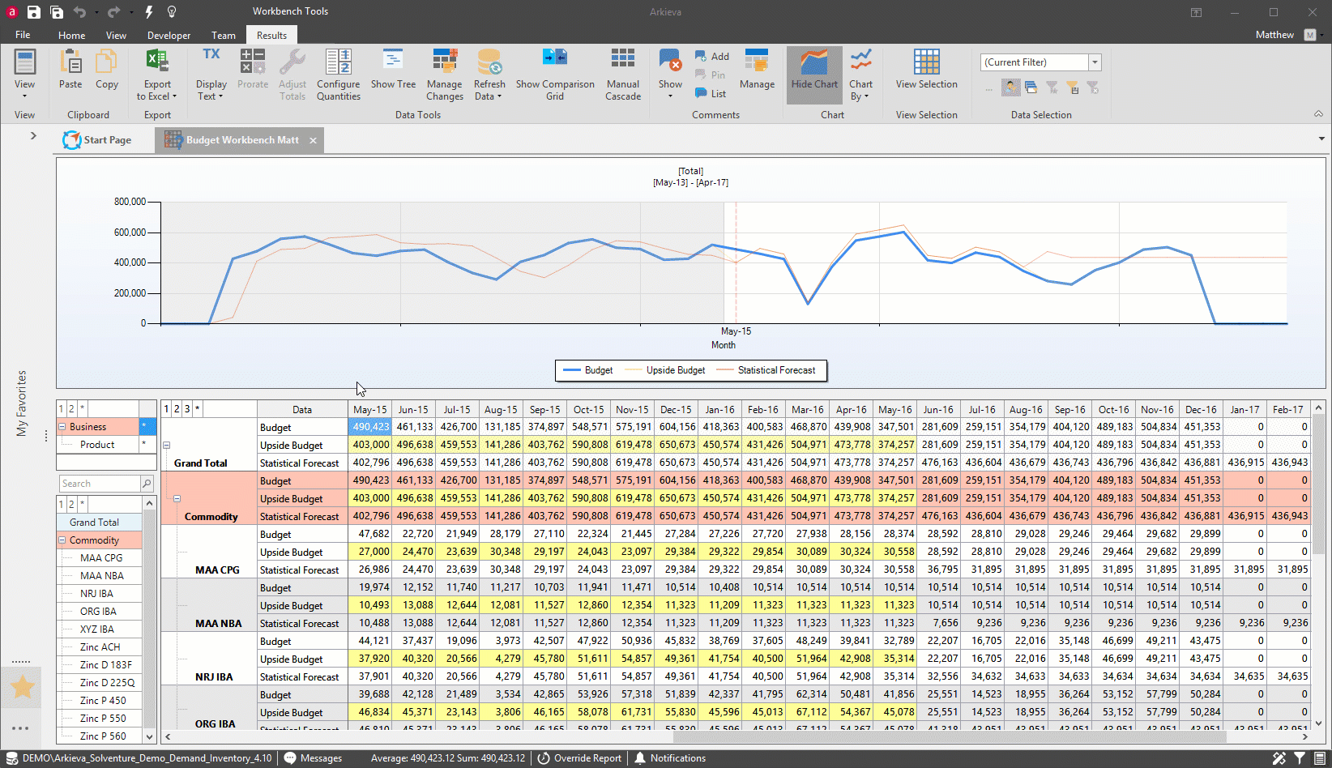
Task: Click Override Report in status bar
Action: 579,758
